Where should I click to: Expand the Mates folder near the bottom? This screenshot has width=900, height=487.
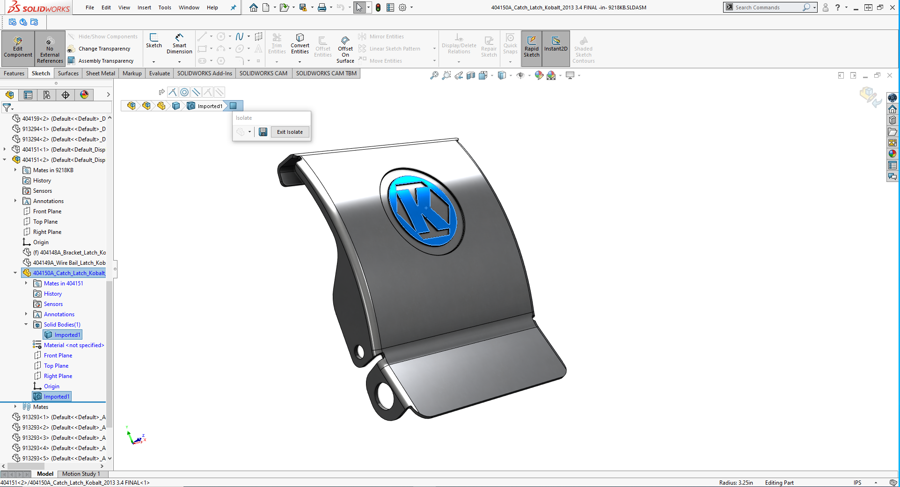click(x=15, y=407)
